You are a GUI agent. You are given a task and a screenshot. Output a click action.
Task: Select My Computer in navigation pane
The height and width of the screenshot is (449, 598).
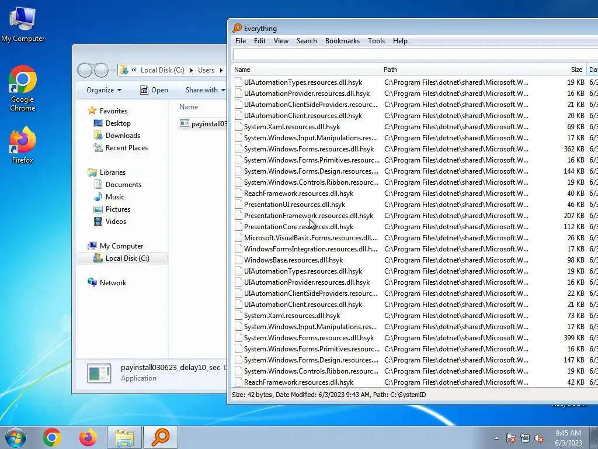116,246
